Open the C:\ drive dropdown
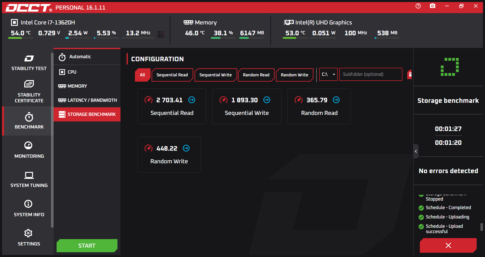Screen dimensions: 485x257 (x=328, y=74)
